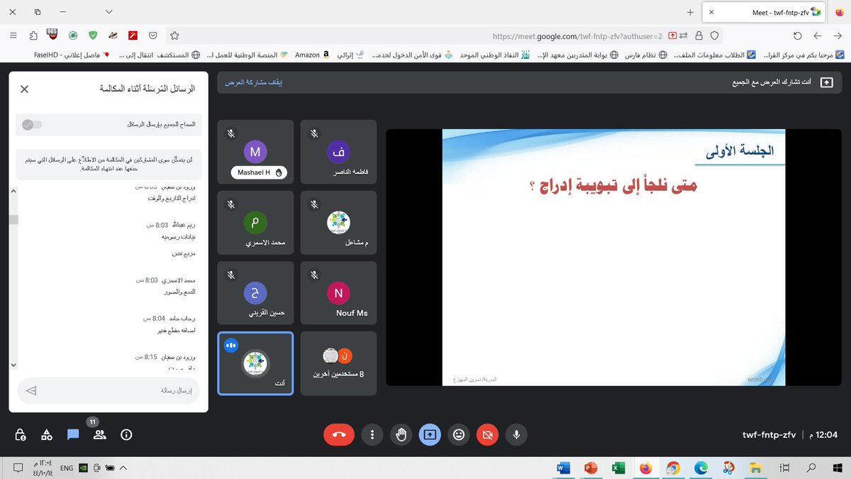Open Firefox hamburger application menu
This screenshot has width=851, height=479.
click(13, 35)
